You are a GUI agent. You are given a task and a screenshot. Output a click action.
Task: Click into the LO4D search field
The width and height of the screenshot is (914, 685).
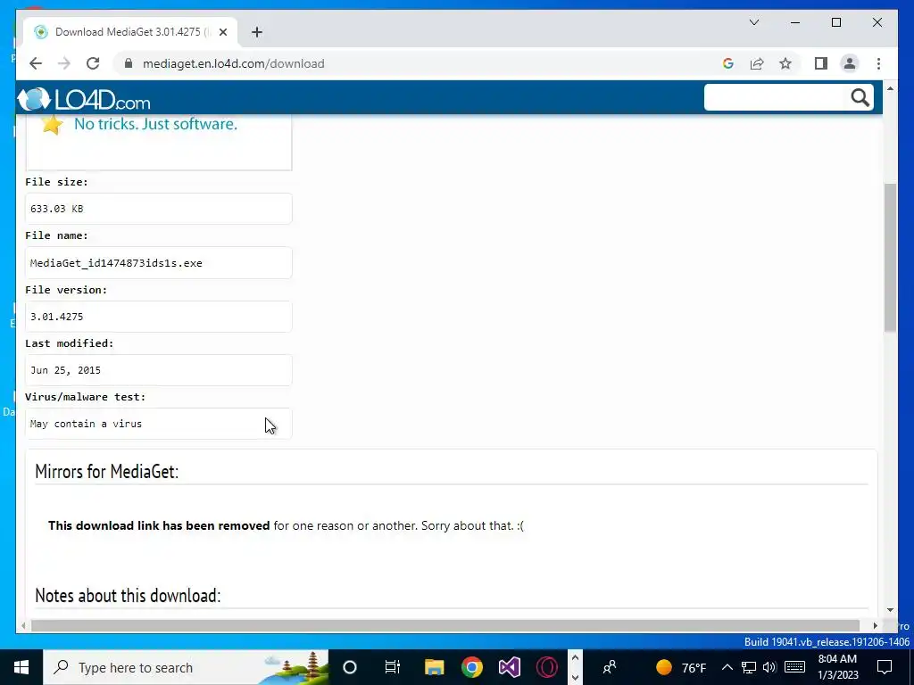pos(774,97)
